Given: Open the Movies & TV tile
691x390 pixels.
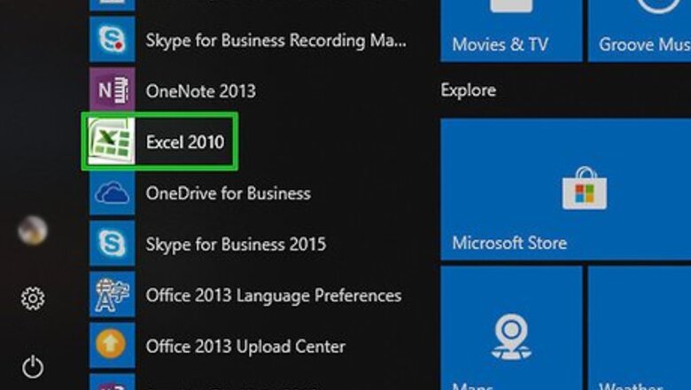Looking at the screenshot, I should coord(511,31).
